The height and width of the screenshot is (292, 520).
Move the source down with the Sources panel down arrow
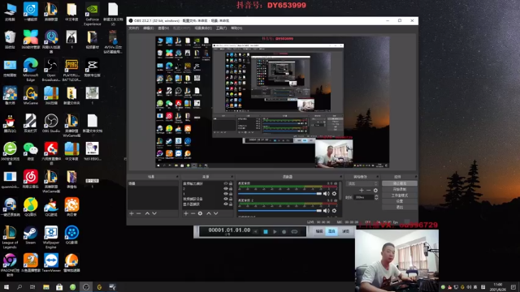[215, 213]
